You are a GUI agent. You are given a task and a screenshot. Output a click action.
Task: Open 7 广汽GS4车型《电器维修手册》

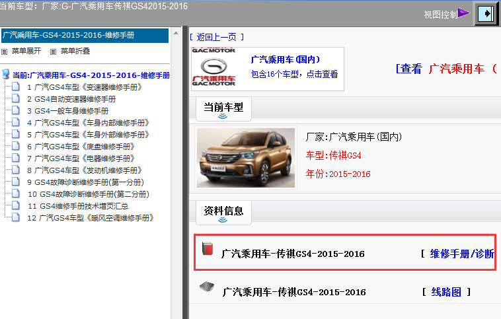click(81, 158)
